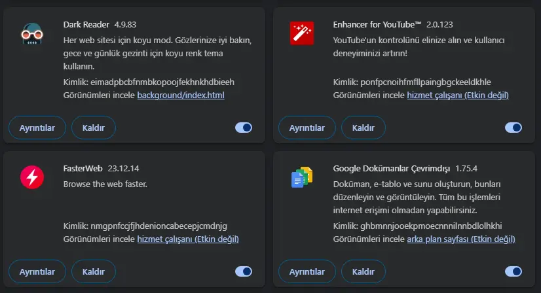Click the Enhancer for YouTube™ title
The width and height of the screenshot is (541, 293).
[x=377, y=24]
